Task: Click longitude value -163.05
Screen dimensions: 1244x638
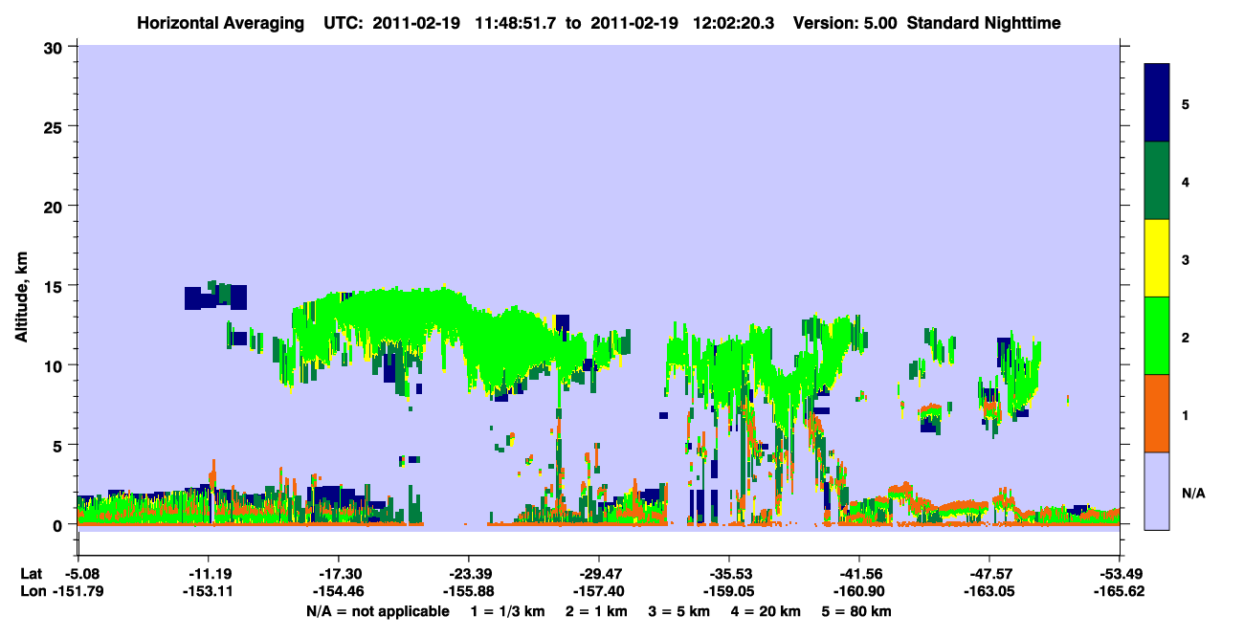Action: [989, 591]
